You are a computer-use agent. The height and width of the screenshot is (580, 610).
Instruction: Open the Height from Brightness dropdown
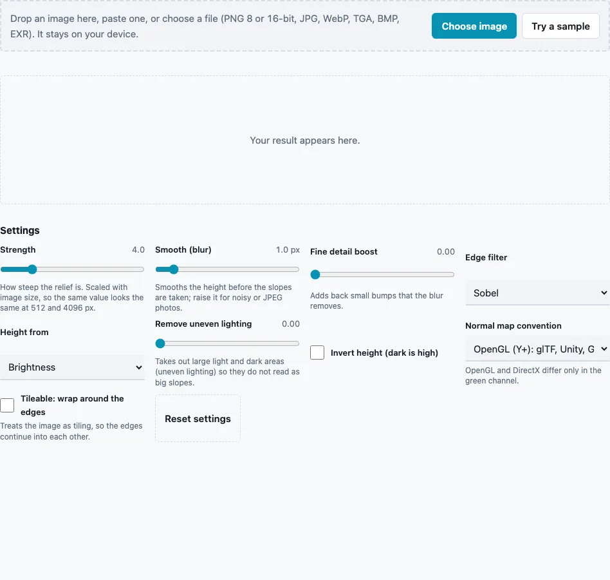click(72, 367)
